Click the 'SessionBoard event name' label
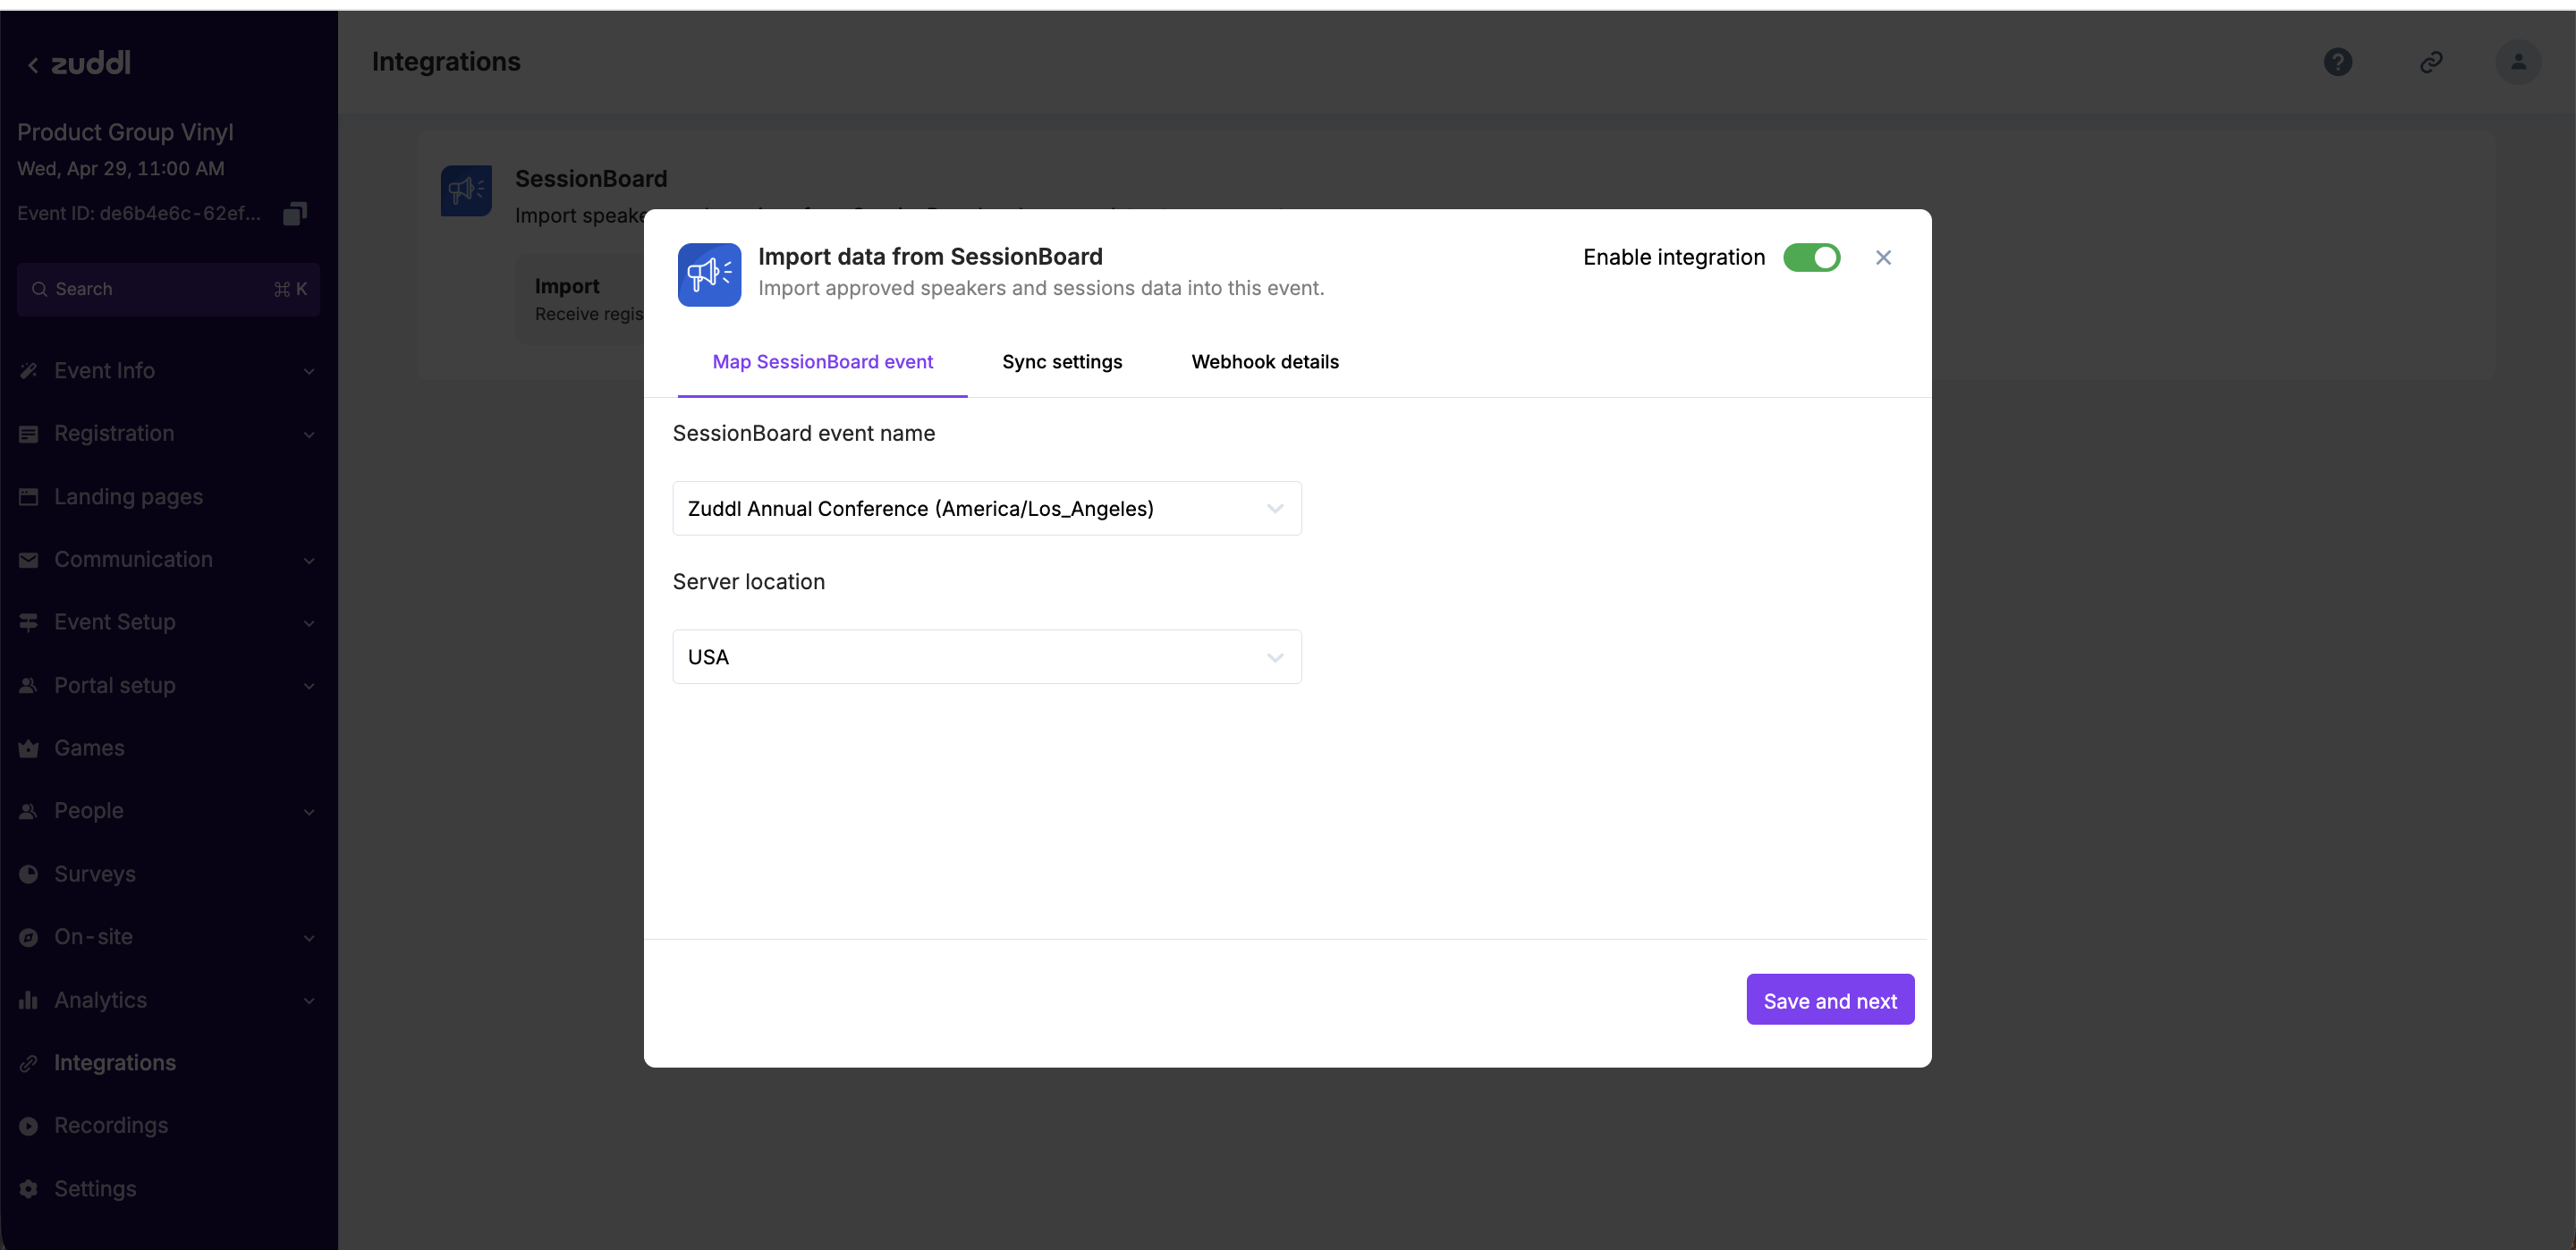Screen dimensions: 2576x1250 [804, 433]
